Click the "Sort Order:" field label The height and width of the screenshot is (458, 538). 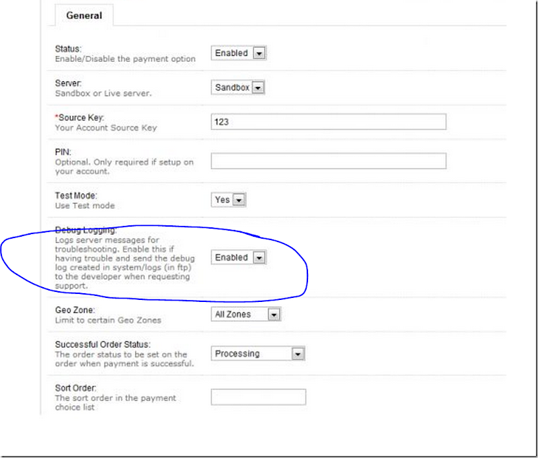(77, 388)
